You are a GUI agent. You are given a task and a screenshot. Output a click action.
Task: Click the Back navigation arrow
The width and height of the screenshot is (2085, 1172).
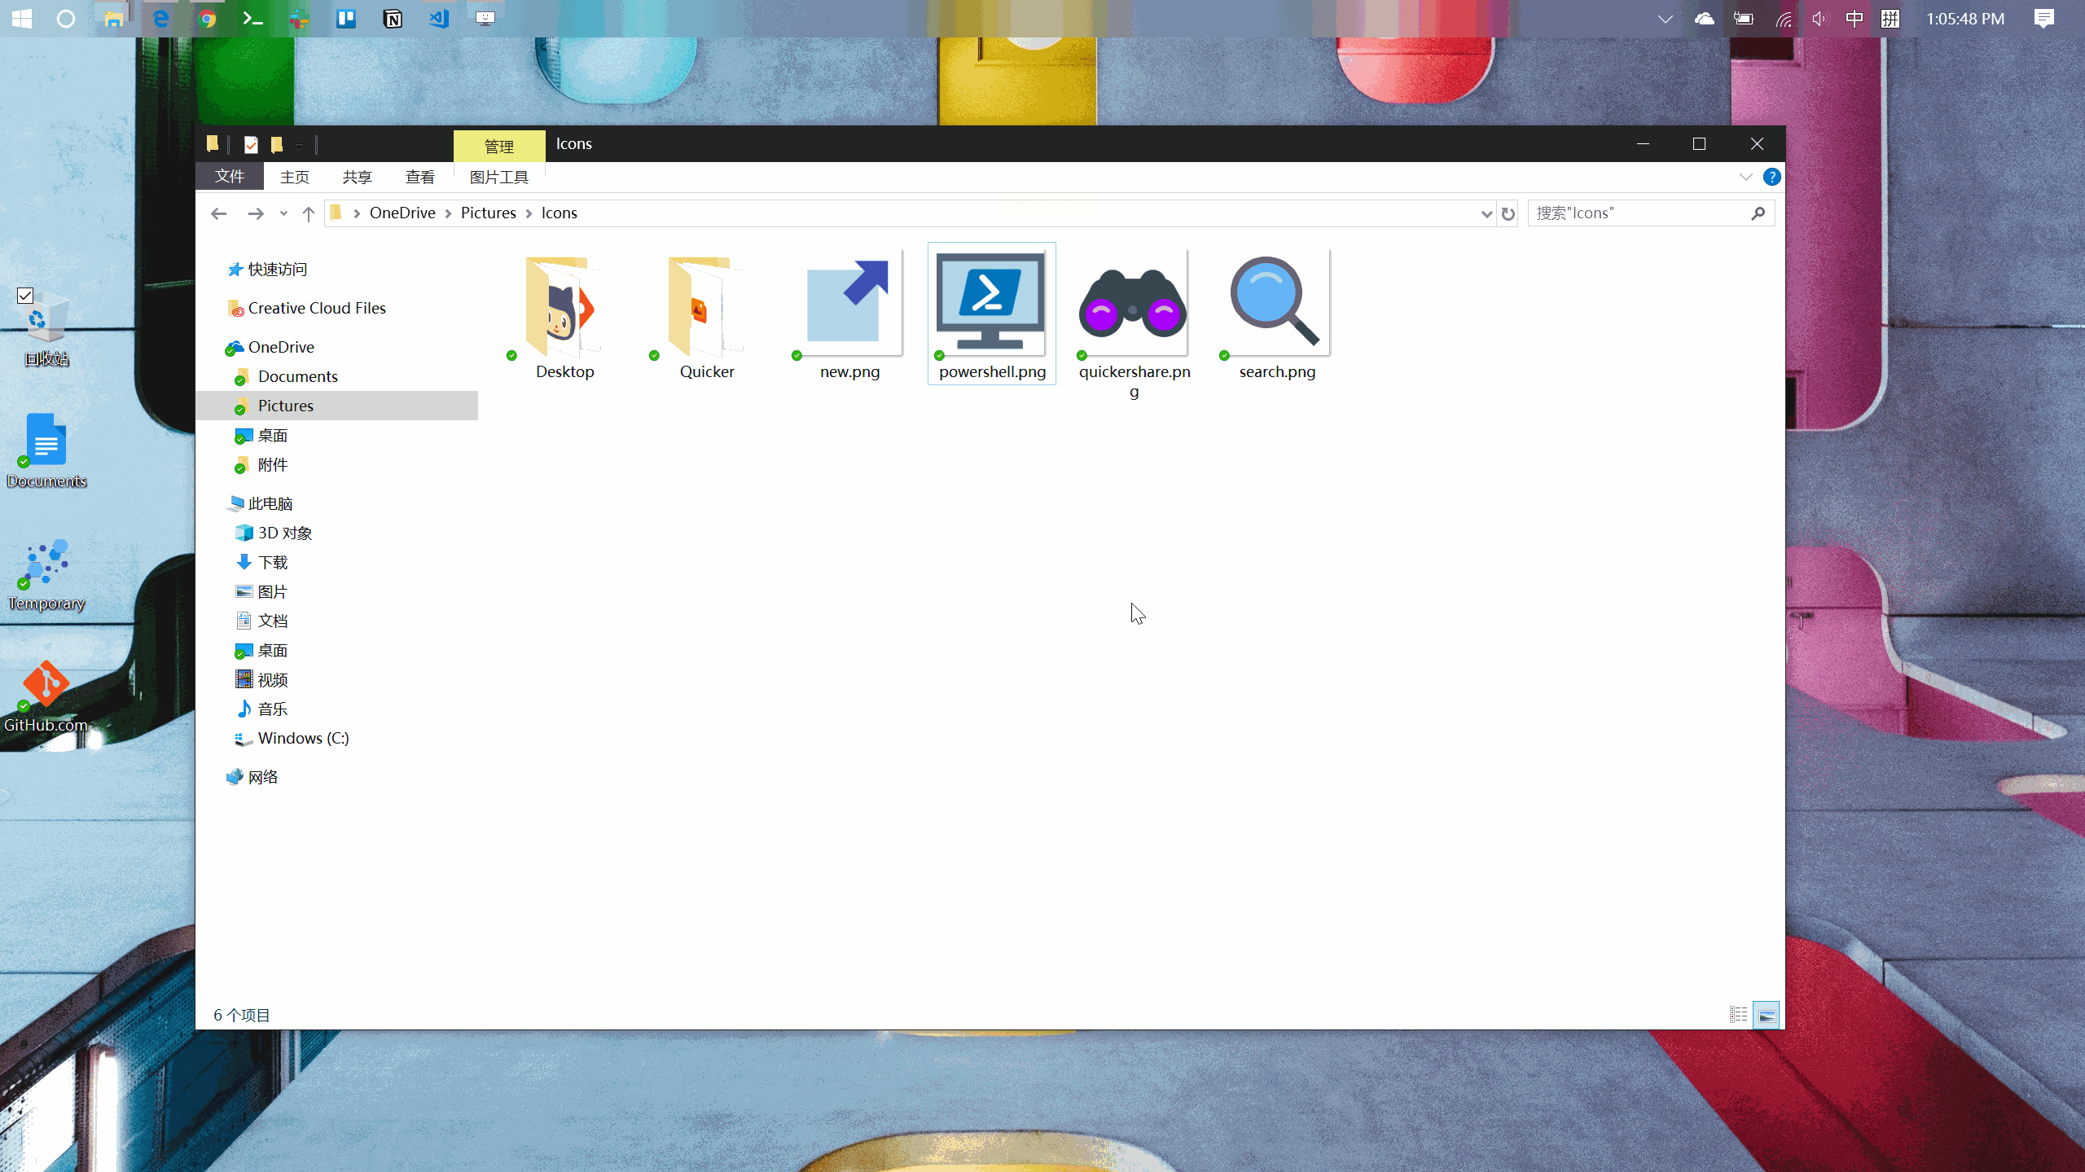[218, 213]
